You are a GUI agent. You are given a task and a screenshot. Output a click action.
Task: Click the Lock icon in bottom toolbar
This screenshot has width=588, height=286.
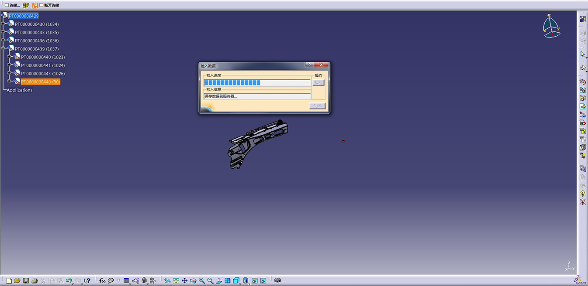[x=144, y=281]
